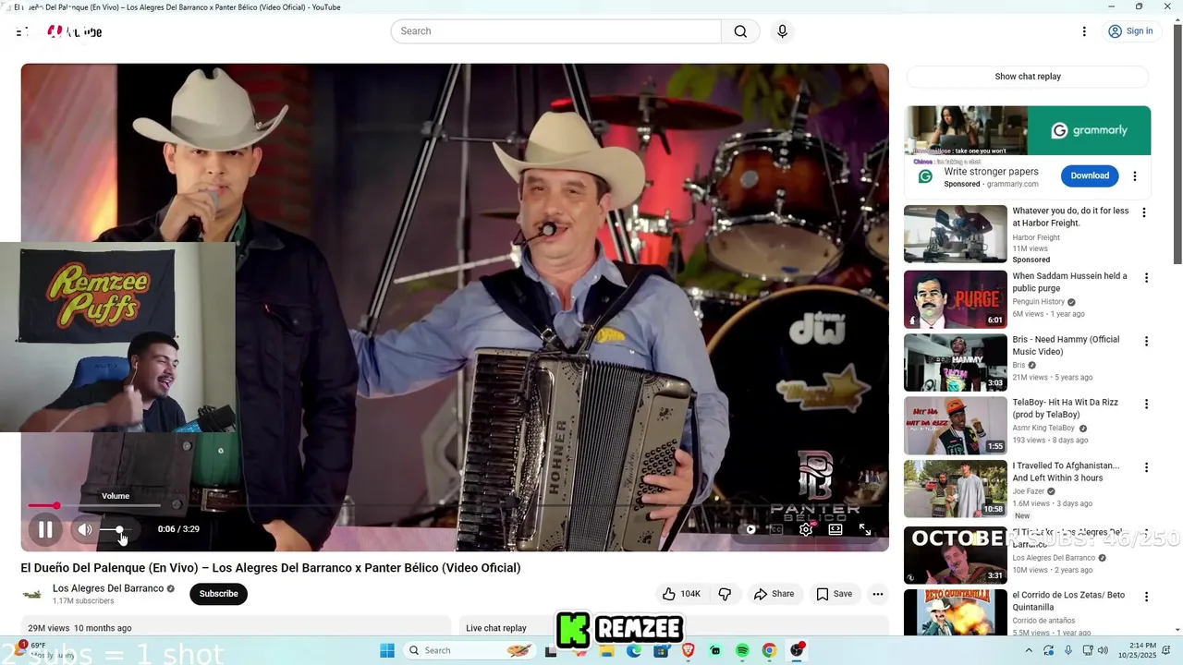1183x665 pixels.
Task: Open el Corrido de los Zetas title
Action: pyautogui.click(x=1068, y=601)
